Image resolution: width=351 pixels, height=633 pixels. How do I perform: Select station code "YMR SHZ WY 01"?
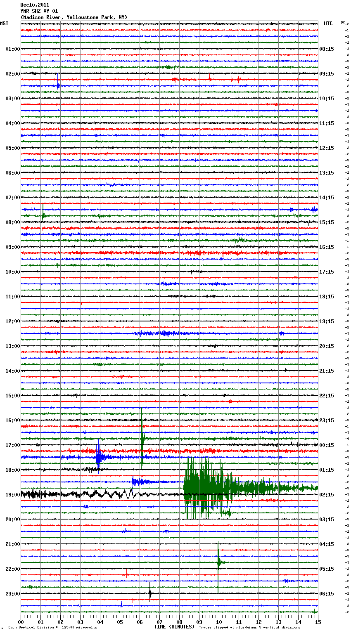39,11
